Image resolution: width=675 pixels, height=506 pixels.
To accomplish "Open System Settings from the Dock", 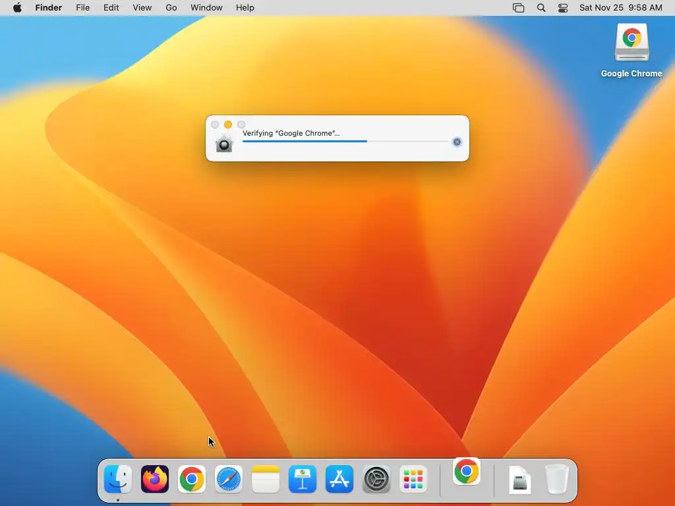I will click(376, 479).
